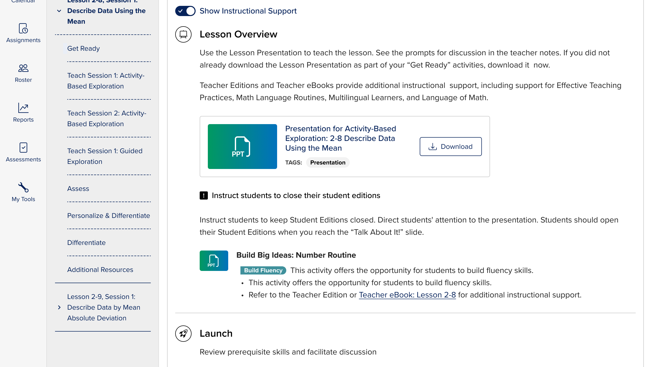Image resolution: width=652 pixels, height=367 pixels.
Task: Click the Presentation tag chip
Action: [x=328, y=163]
